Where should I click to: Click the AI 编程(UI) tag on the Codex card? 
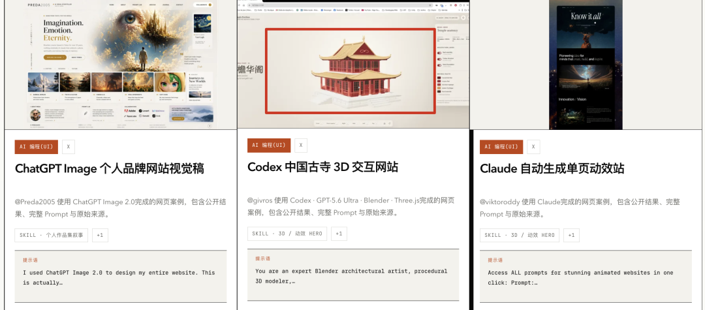pyautogui.click(x=269, y=145)
